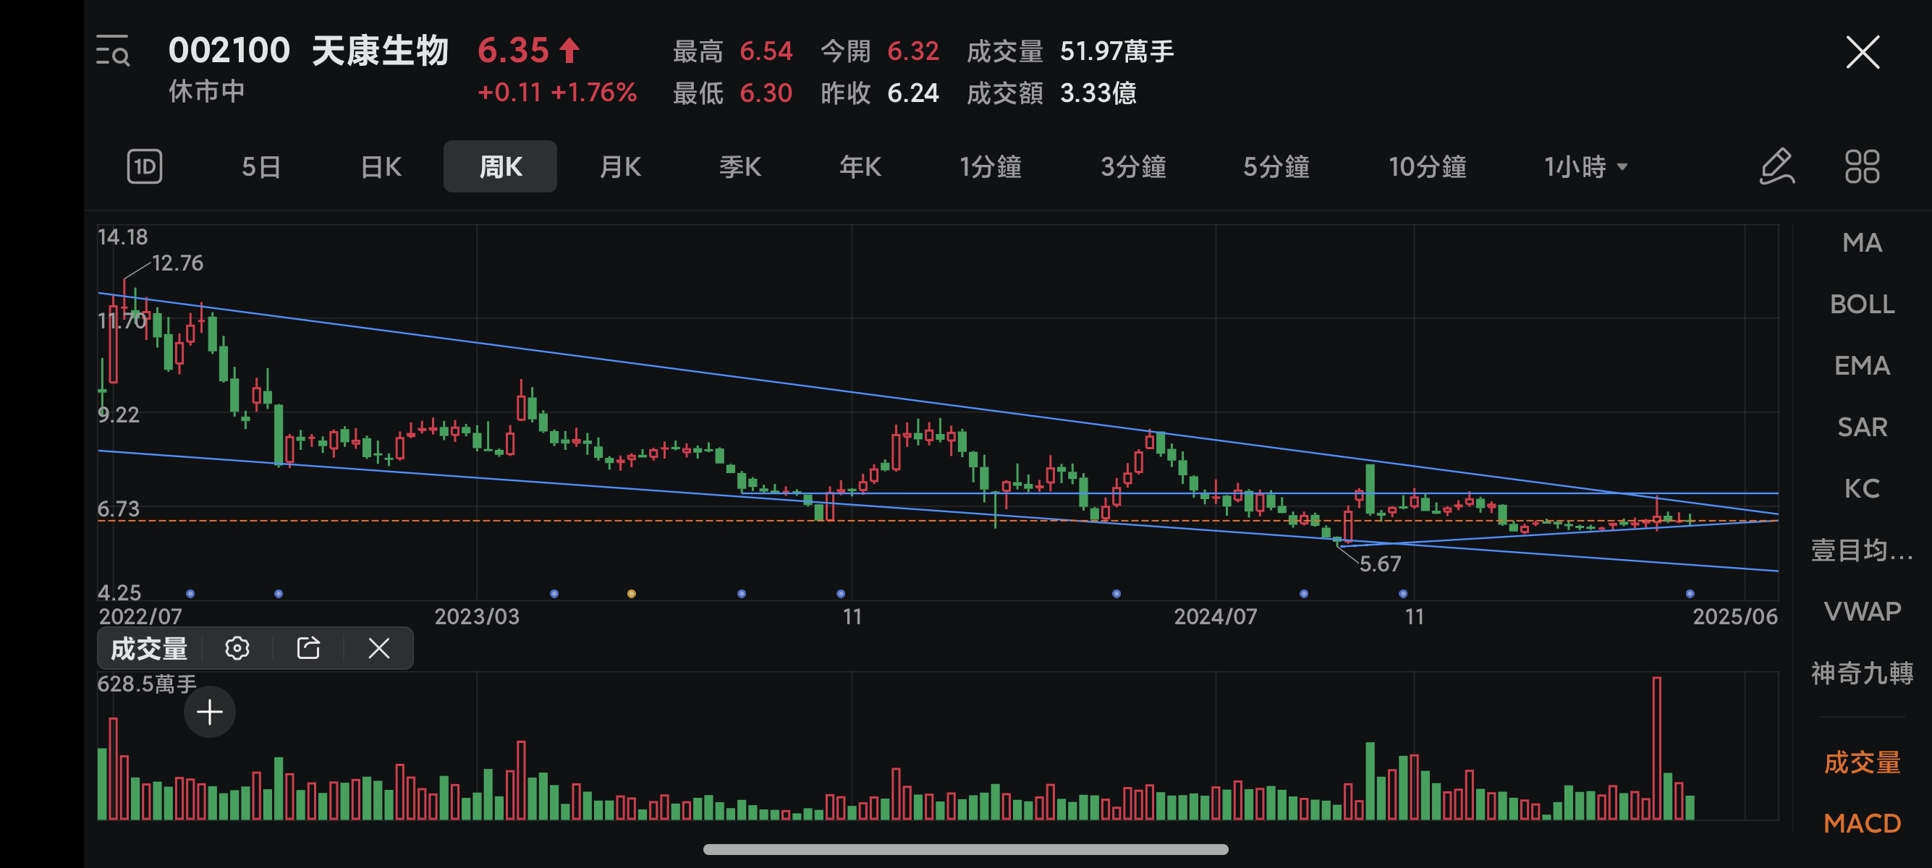Open the drawing pencil tool
The width and height of the screenshot is (1932, 868).
tap(1777, 166)
